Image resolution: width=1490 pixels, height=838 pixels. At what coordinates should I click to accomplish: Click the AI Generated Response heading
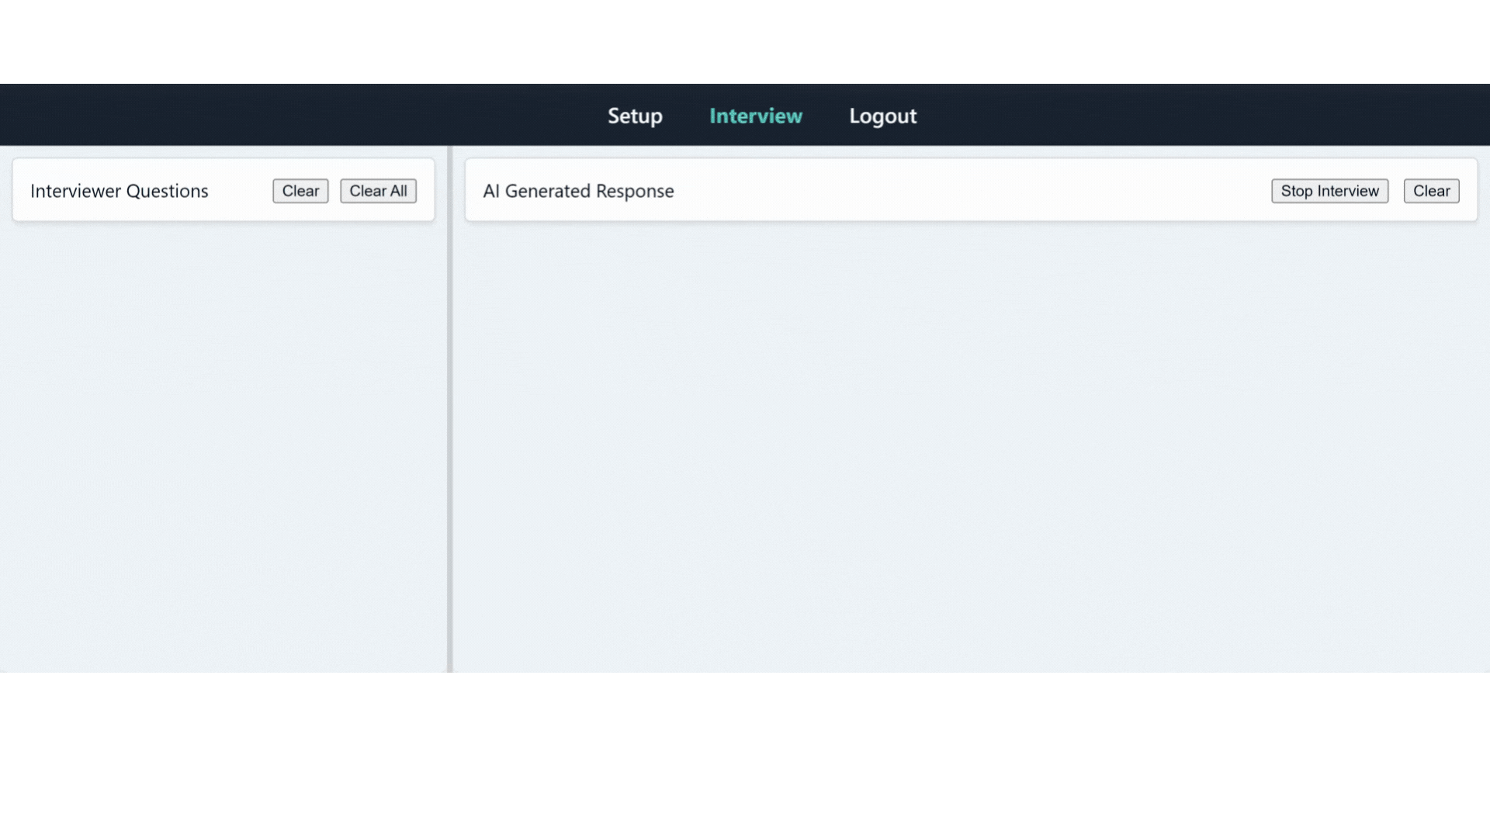pos(578,191)
